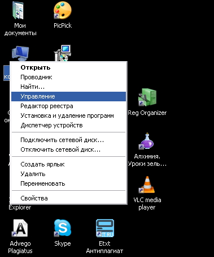
Task: Select the My Computer monitor icon
Action: coord(20,53)
